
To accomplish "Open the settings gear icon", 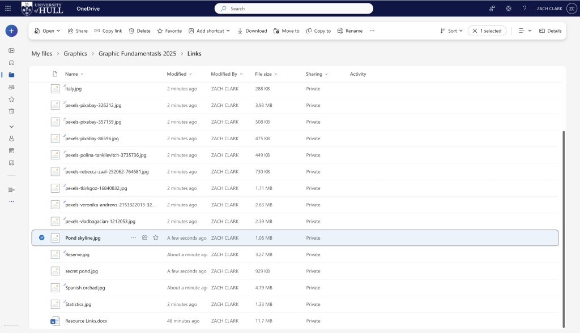I will point(509,8).
